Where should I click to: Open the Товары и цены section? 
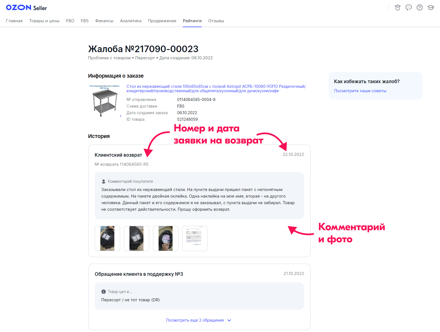[x=44, y=21]
